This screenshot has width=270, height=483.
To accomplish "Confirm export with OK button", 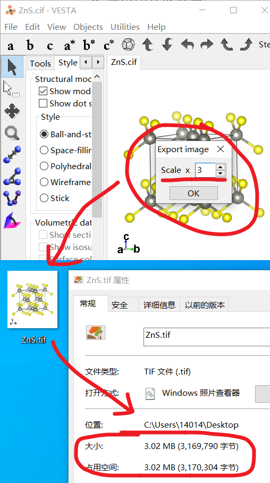I will point(193,193).
